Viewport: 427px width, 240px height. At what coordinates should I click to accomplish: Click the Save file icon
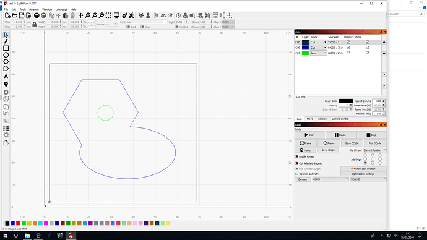coord(22,15)
